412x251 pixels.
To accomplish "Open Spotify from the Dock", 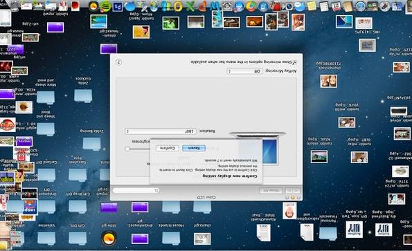I will pyautogui.click(x=105, y=6).
